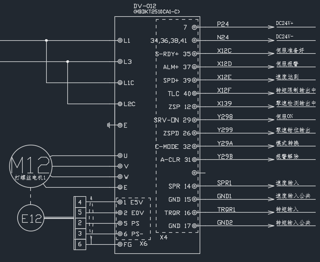Click the GND2 wire label
The image size is (320, 262).
pos(225,223)
